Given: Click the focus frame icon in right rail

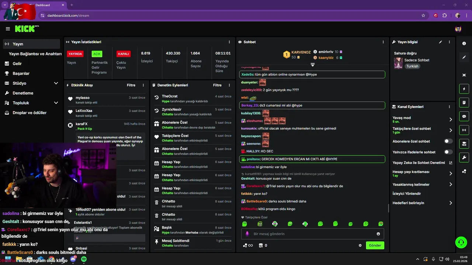Looking at the screenshot, I should [464, 75].
